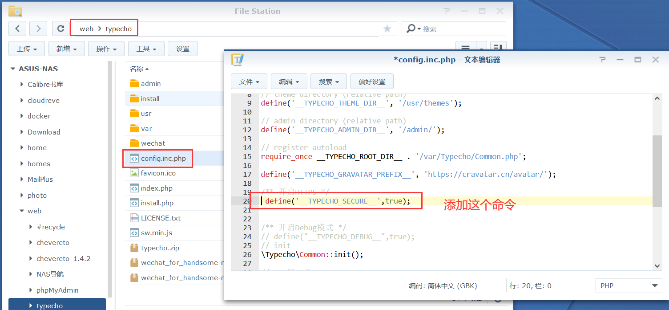This screenshot has width=669, height=310.
Task: Click the 设置 settings button
Action: 183,49
